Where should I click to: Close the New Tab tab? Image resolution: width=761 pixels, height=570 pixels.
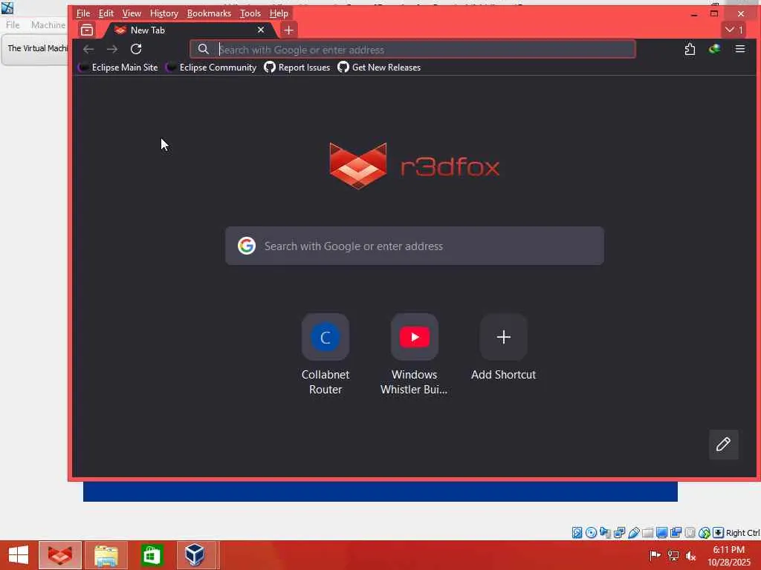(261, 30)
